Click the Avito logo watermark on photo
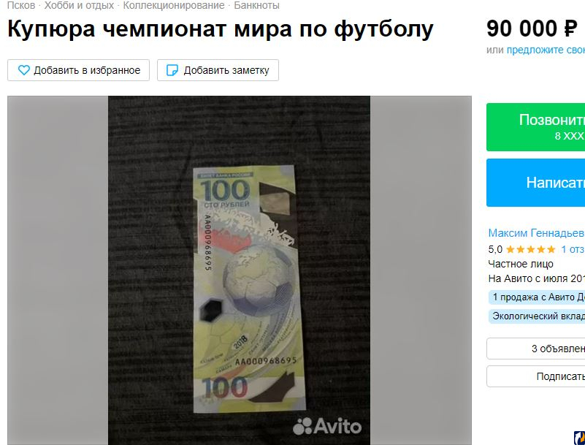The image size is (585, 445). [x=327, y=426]
